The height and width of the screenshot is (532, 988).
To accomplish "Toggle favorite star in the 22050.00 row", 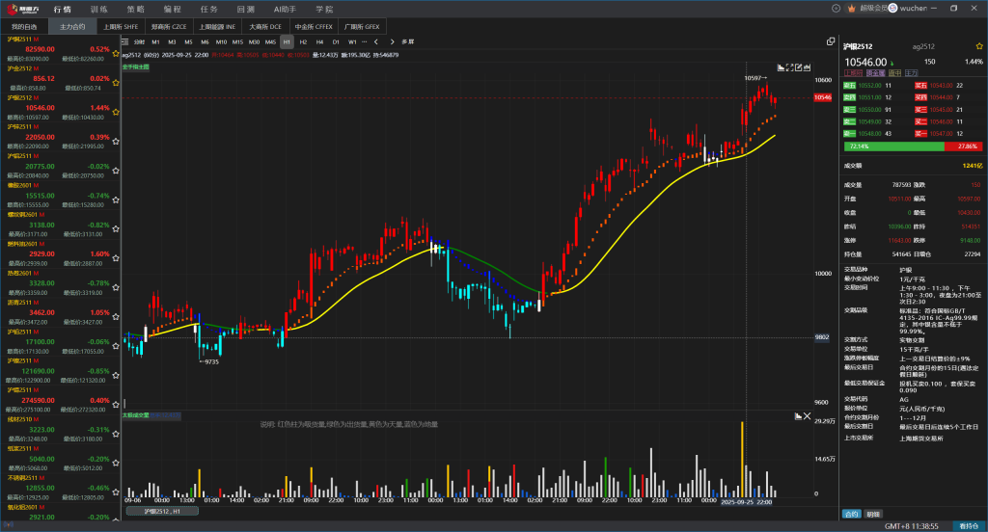I will click(x=116, y=141).
